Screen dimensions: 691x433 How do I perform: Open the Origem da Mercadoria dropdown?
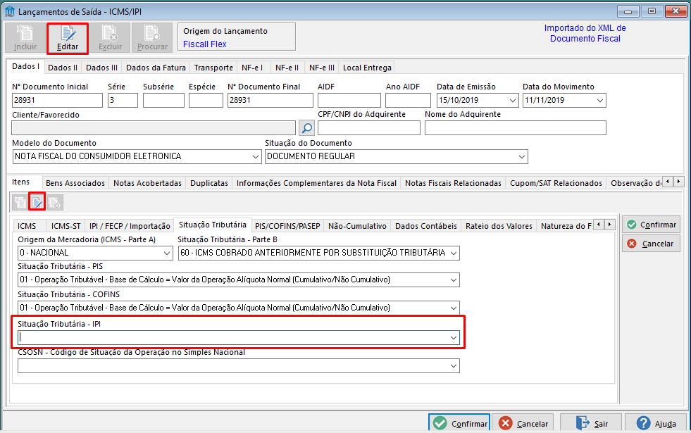tap(166, 253)
